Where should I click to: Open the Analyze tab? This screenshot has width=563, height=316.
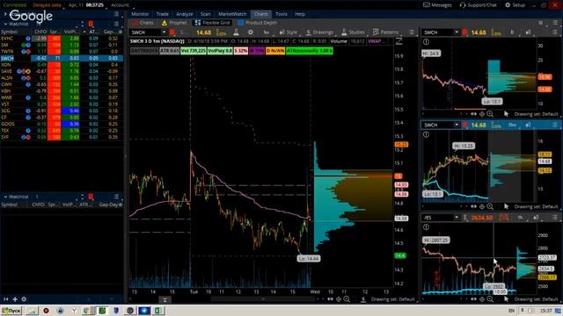click(185, 14)
